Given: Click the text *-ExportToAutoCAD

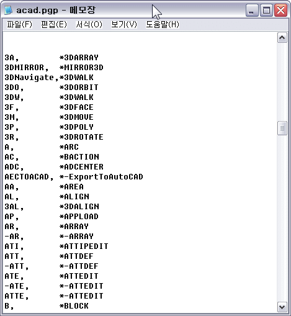Looking at the screenshot, I should tap(101, 177).
